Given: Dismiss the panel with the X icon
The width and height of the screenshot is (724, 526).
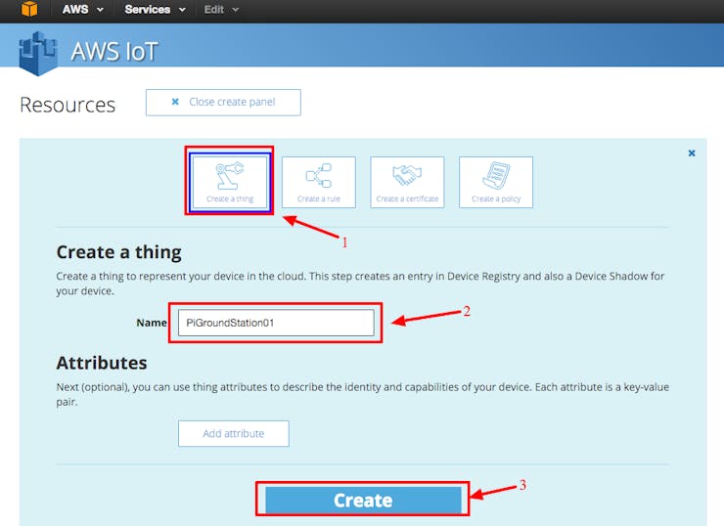Looking at the screenshot, I should [x=692, y=153].
